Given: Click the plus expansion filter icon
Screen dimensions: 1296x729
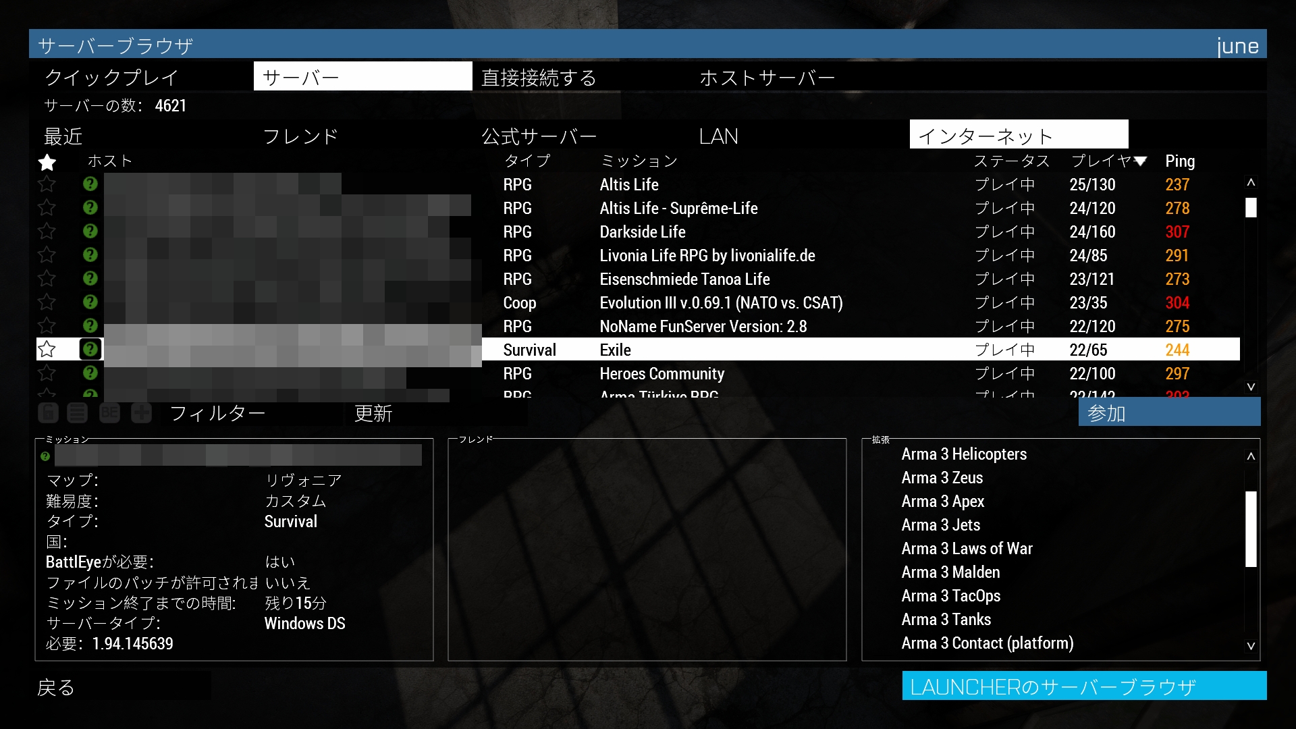Looking at the screenshot, I should [x=141, y=413].
